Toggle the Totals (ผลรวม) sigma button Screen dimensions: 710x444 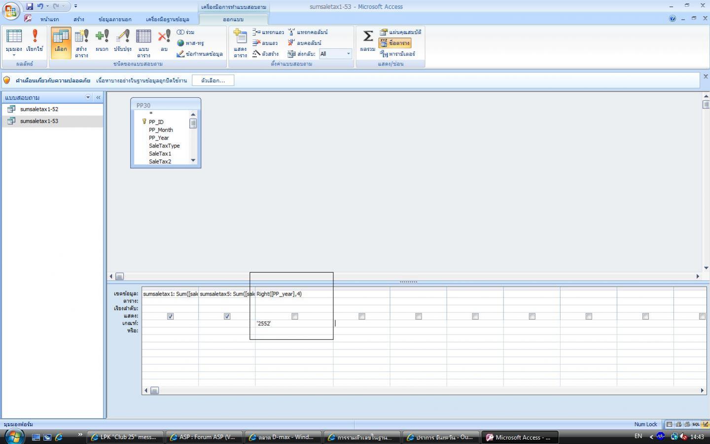point(368,40)
